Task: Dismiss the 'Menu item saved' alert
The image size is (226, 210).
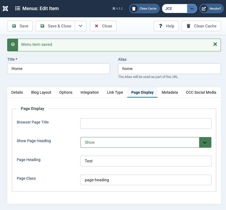Action: coord(215,44)
